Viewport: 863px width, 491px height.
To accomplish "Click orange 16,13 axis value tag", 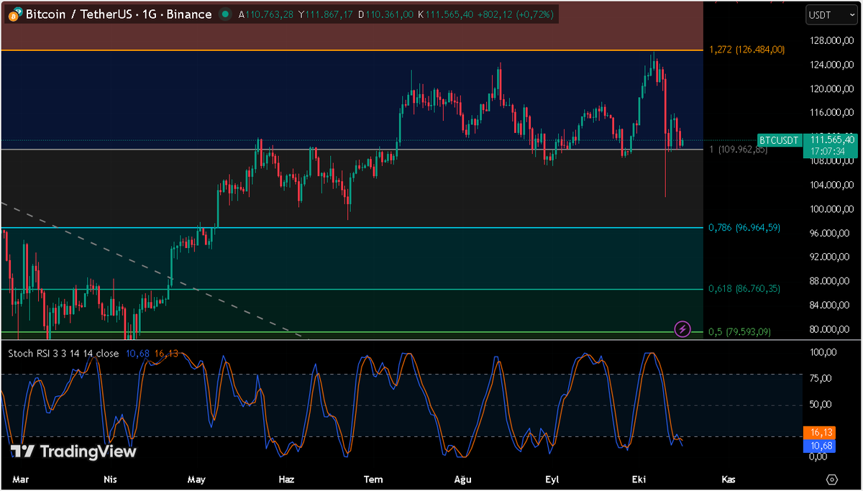I will point(821,433).
